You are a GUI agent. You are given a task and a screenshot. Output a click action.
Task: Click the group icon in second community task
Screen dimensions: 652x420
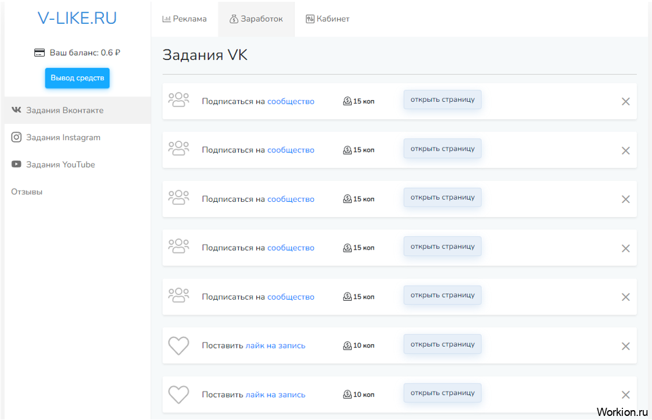click(178, 148)
